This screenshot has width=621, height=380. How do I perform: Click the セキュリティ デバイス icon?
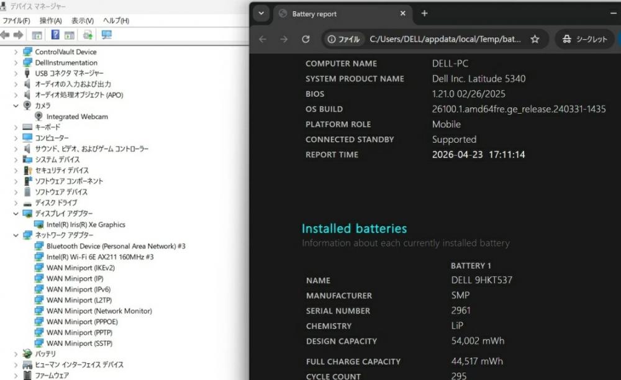27,170
